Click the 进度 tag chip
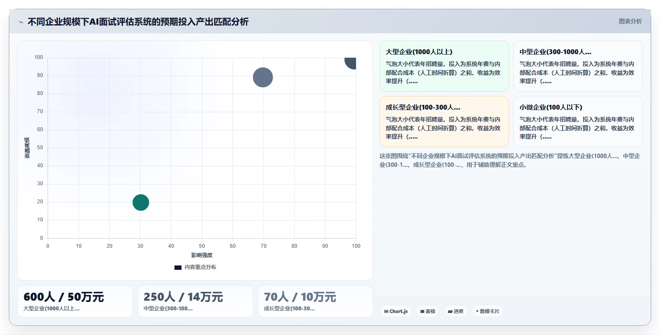Screen dimensions: 660x335 (456, 311)
